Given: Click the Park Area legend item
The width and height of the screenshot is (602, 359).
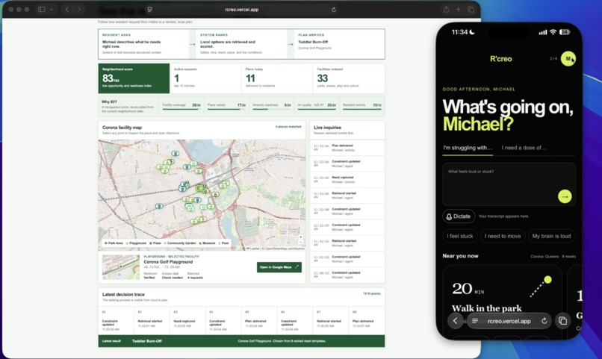Looking at the screenshot, I should [114, 243].
